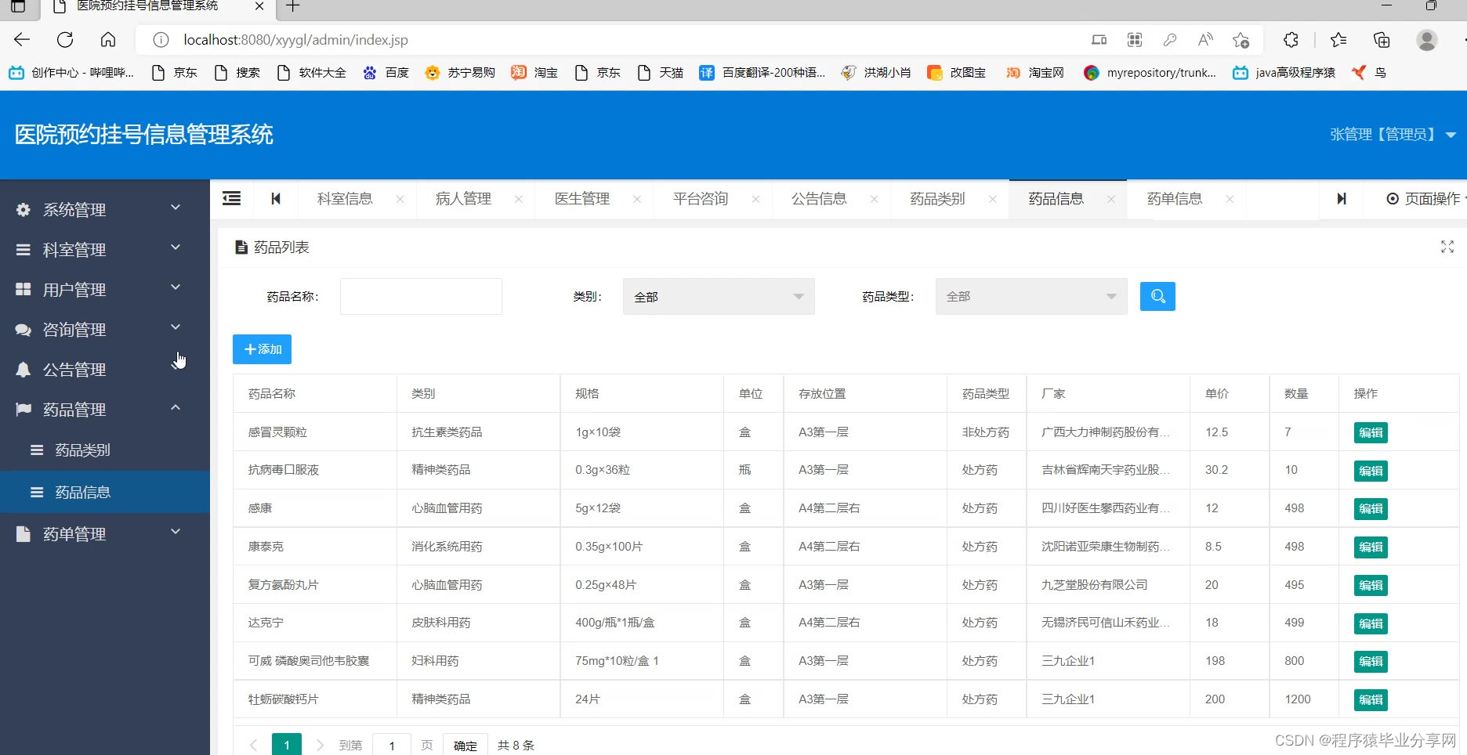Expand the 科室管理 sidebar menu
Image resolution: width=1467 pixels, height=755 pixels.
coord(105,249)
